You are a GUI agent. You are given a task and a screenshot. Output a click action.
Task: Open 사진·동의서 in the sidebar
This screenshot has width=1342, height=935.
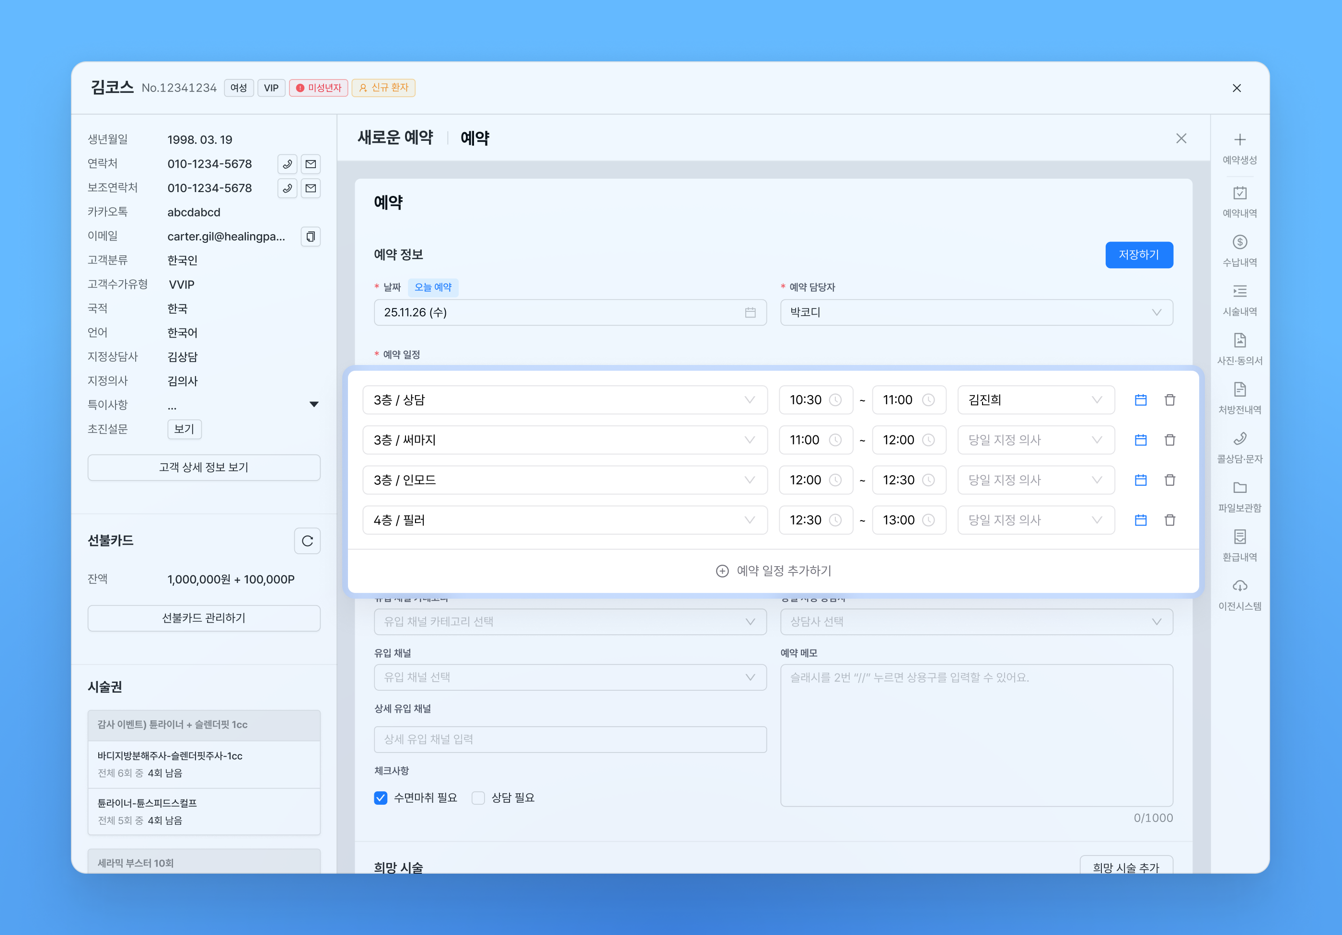1240,349
